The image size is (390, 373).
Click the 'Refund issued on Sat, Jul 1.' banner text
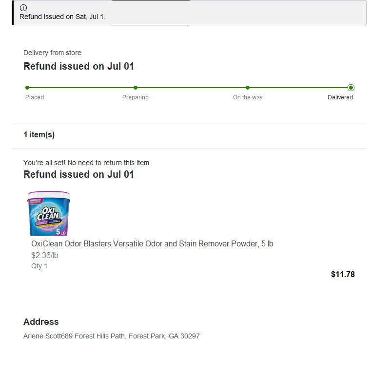point(62,17)
